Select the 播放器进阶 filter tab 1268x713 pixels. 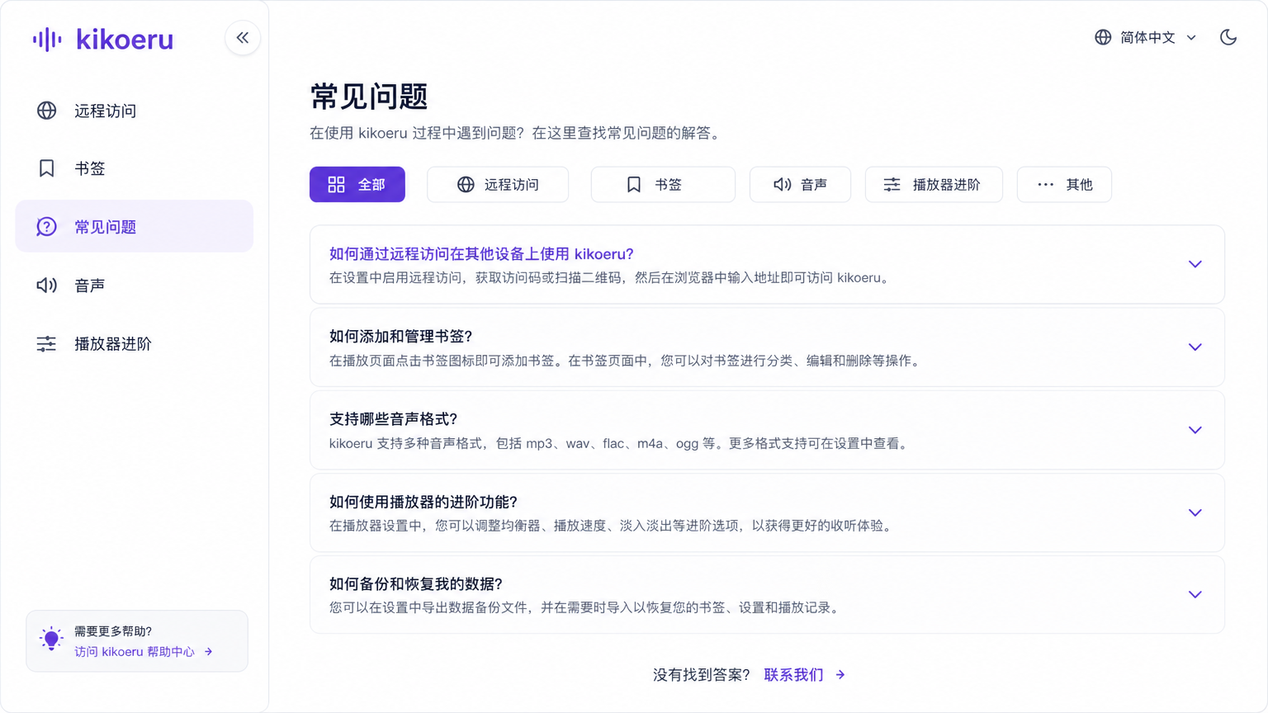[934, 185]
